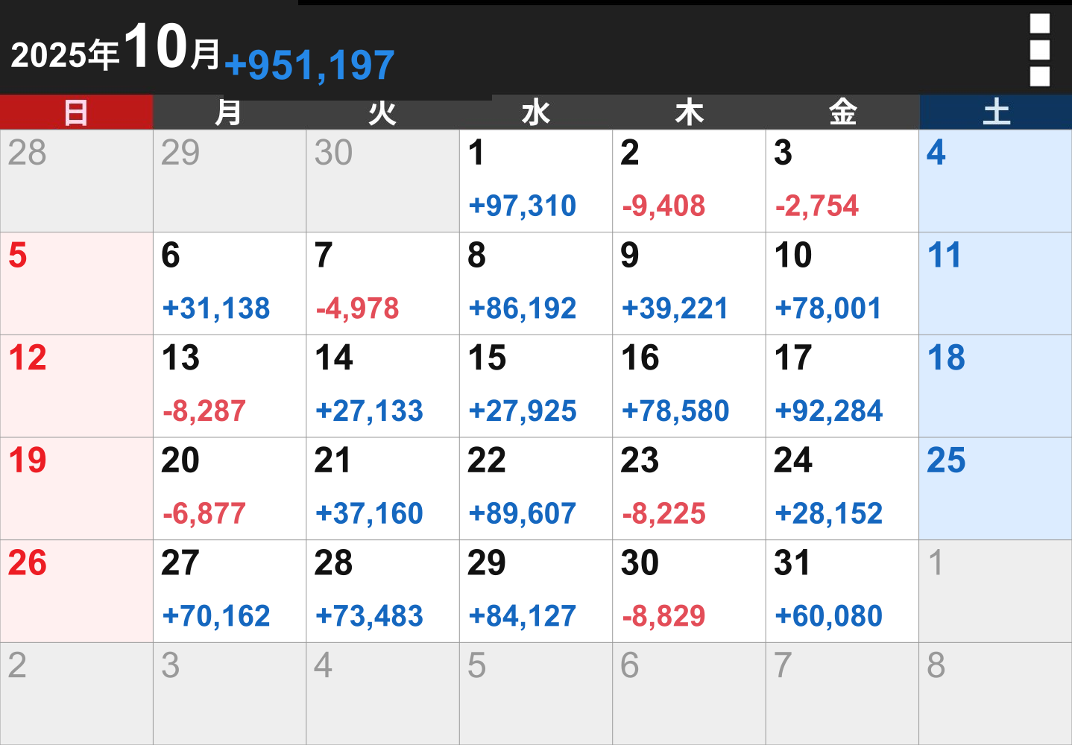
Task: Select Saturday October 4 cell
Action: 996,181
